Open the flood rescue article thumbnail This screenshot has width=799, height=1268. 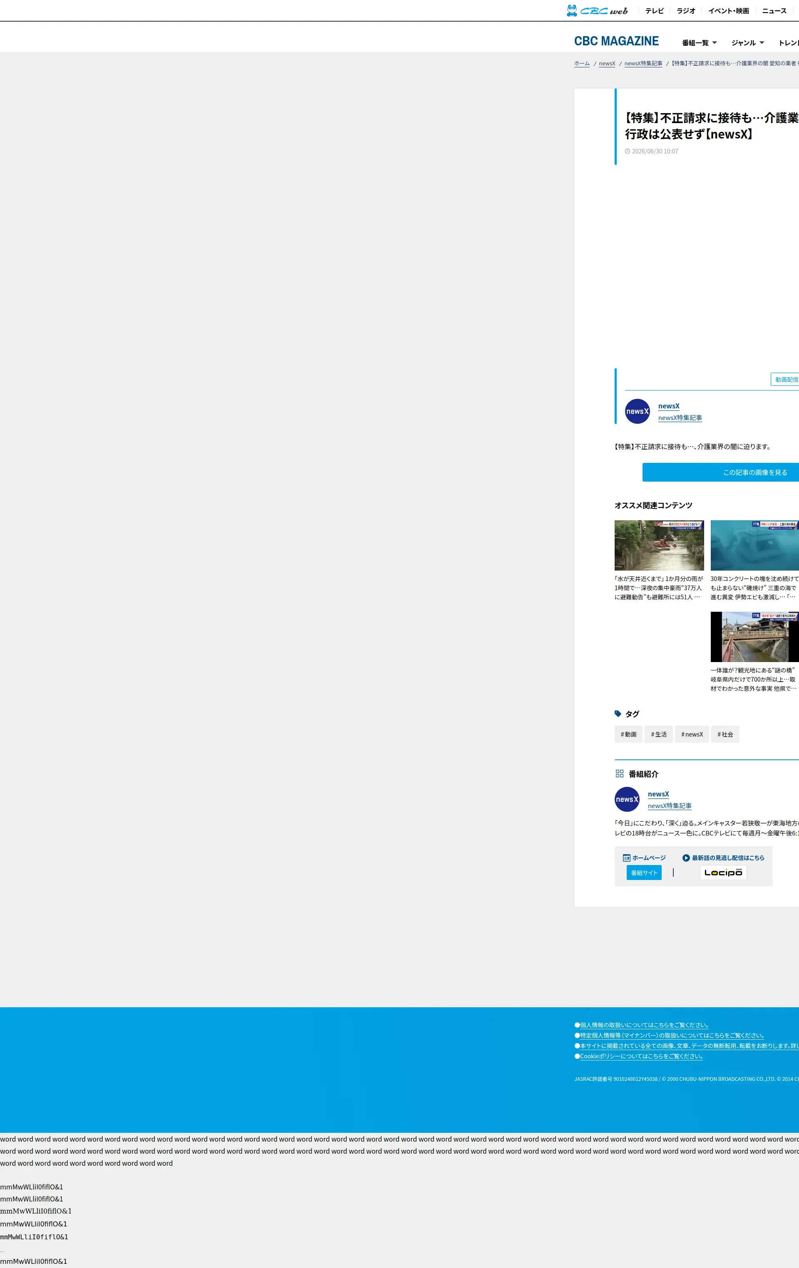(x=659, y=546)
